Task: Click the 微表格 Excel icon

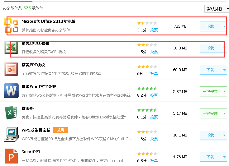Action: click(11, 113)
